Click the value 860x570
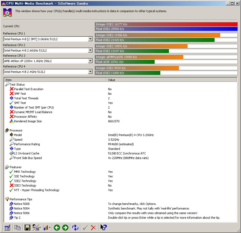The height and width of the screenshot is (233, 241). pos(114,121)
